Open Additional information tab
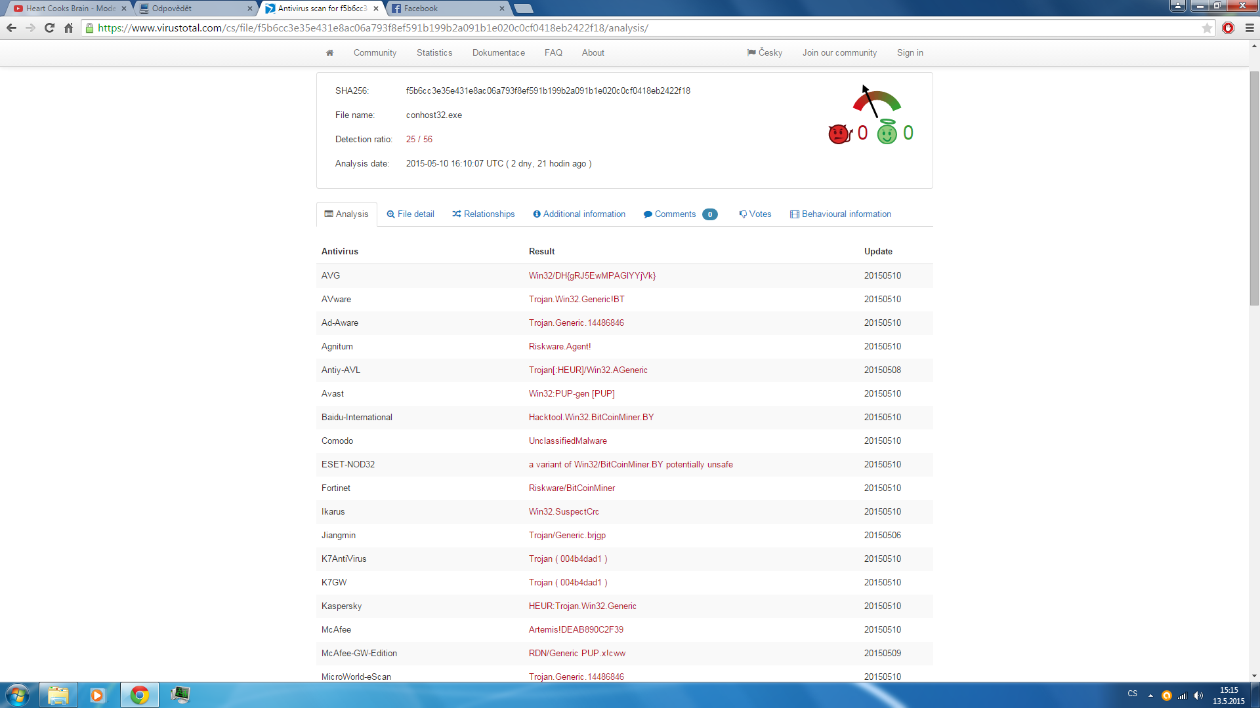This screenshot has height=708, width=1260. 579,214
